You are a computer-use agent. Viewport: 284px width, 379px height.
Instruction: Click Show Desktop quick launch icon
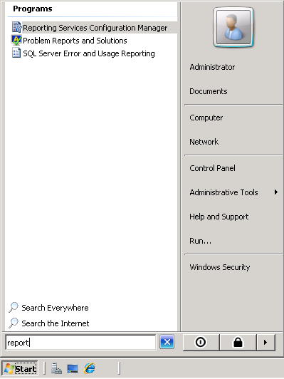(x=73, y=368)
